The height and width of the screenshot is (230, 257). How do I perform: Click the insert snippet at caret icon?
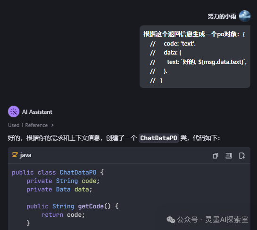229,156
